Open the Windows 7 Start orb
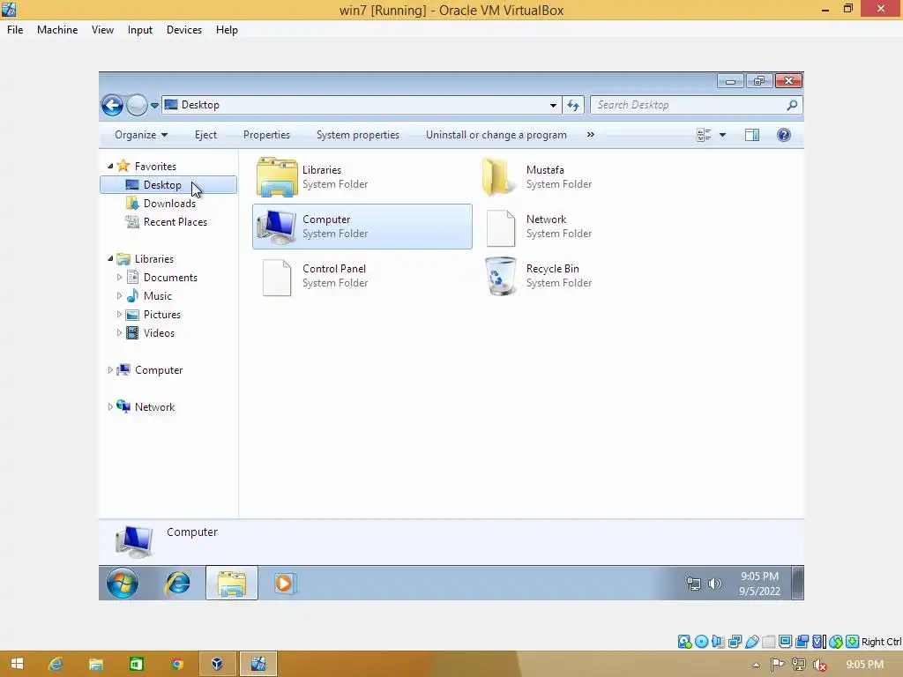 pos(122,584)
